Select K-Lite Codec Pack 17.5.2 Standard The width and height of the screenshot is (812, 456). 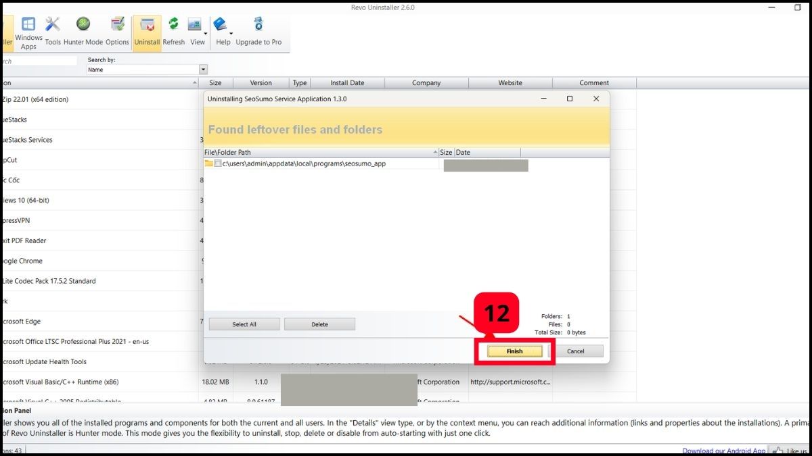coord(99,281)
